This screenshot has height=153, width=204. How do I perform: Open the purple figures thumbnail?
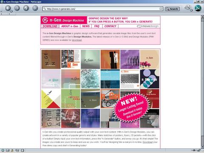[130, 59]
